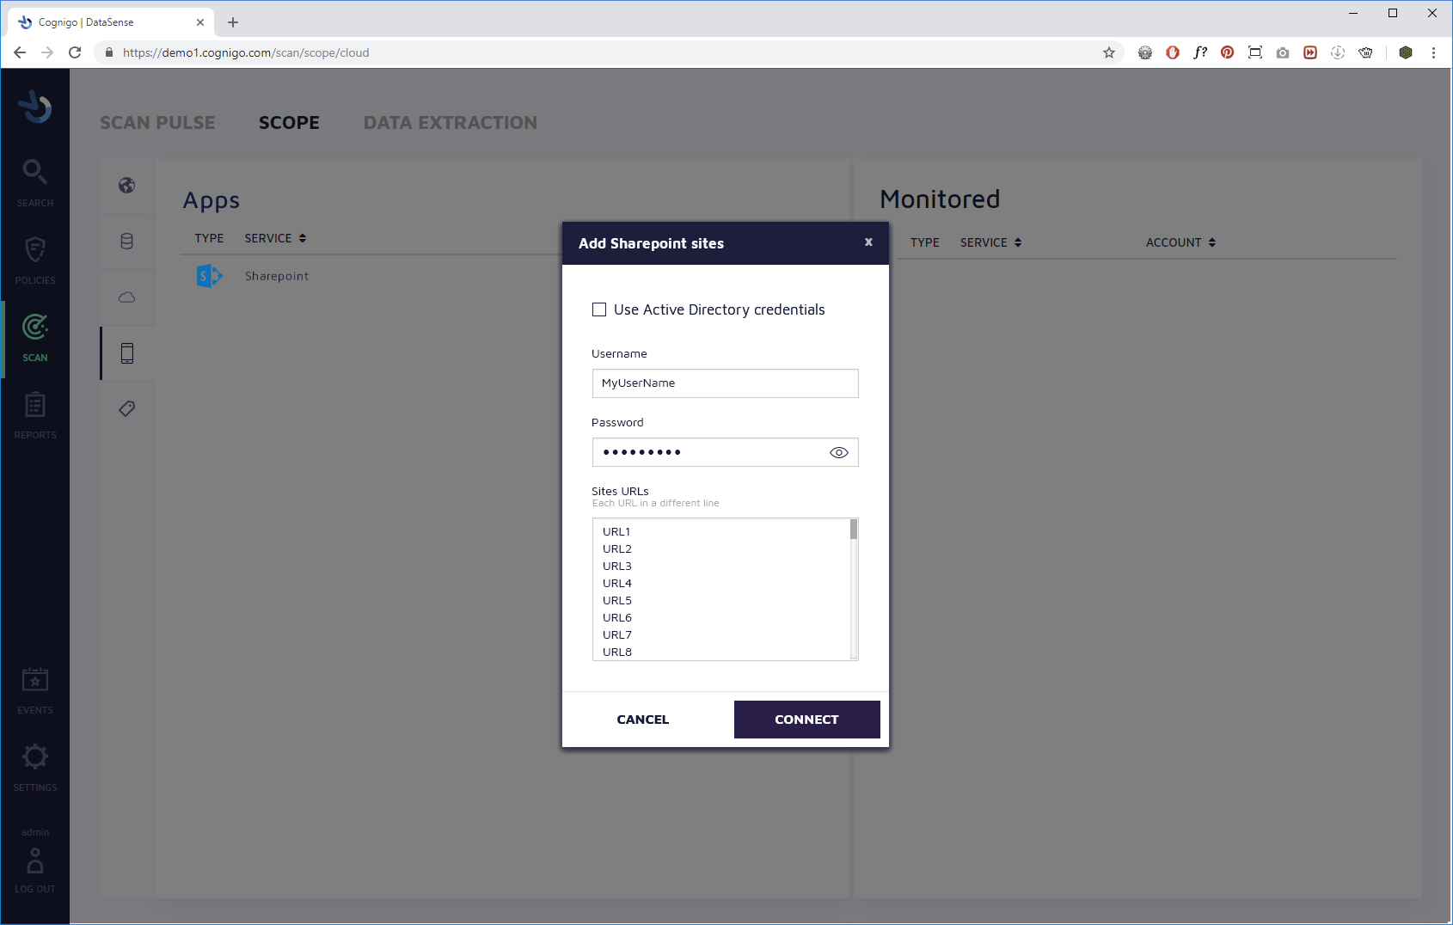Image resolution: width=1453 pixels, height=925 pixels.
Task: Show password with the eye icon
Action: 838,452
